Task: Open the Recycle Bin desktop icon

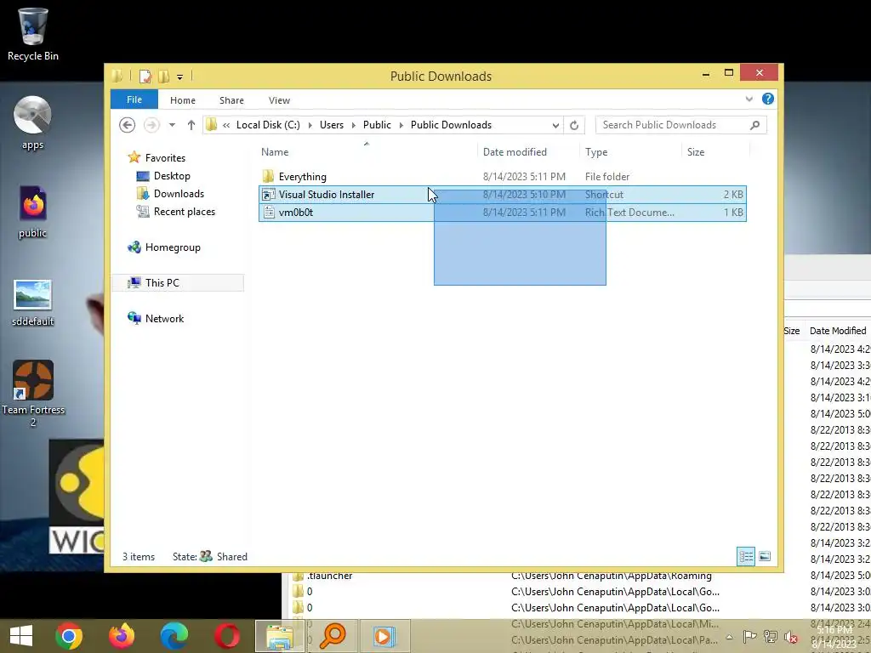Action: pos(32,34)
